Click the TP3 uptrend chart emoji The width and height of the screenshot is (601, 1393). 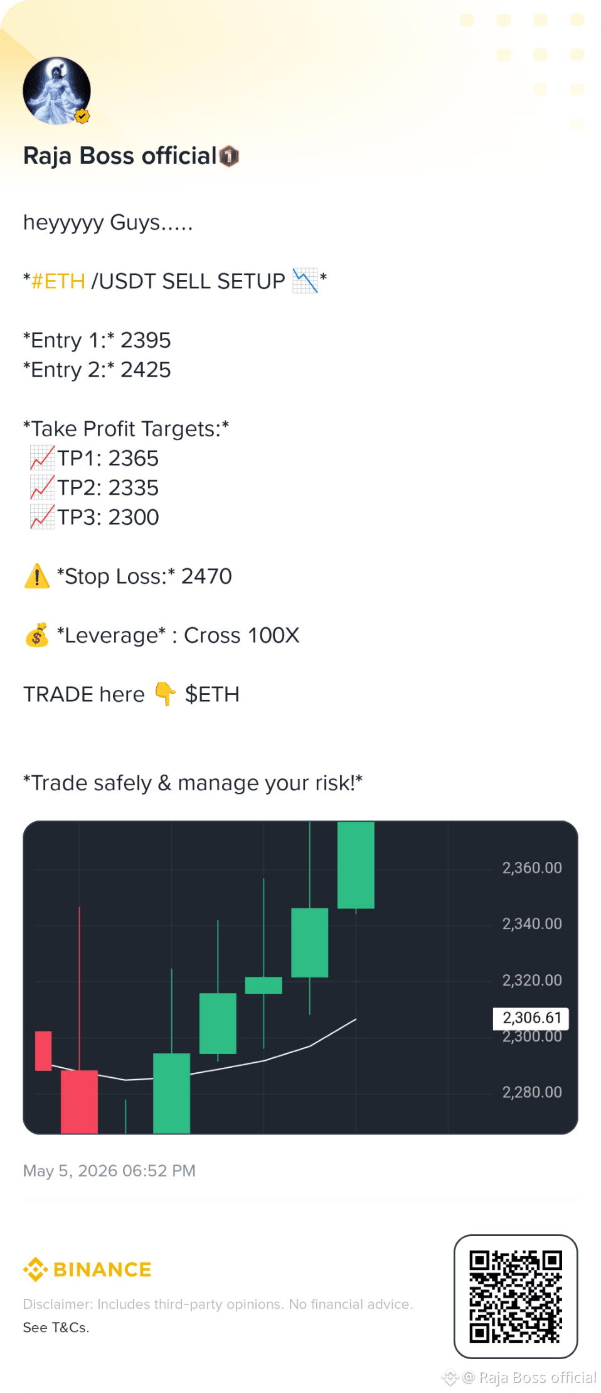(43, 517)
